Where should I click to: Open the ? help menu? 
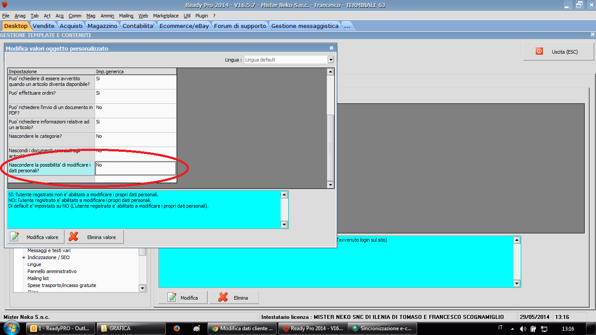(x=214, y=16)
